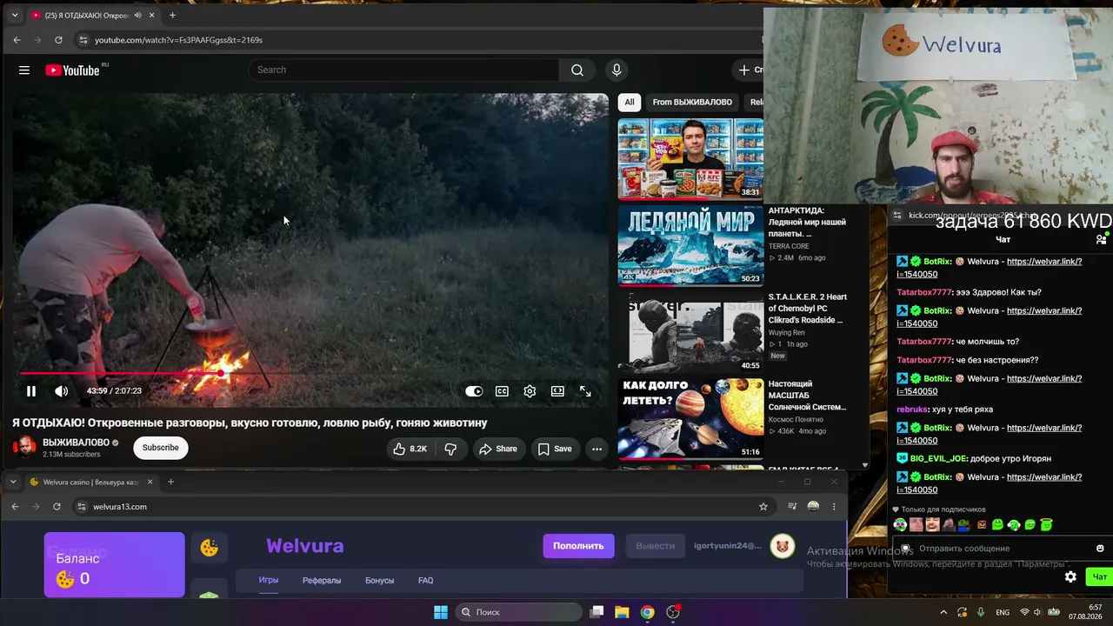Click the Create plus button on YouTube

(x=750, y=70)
